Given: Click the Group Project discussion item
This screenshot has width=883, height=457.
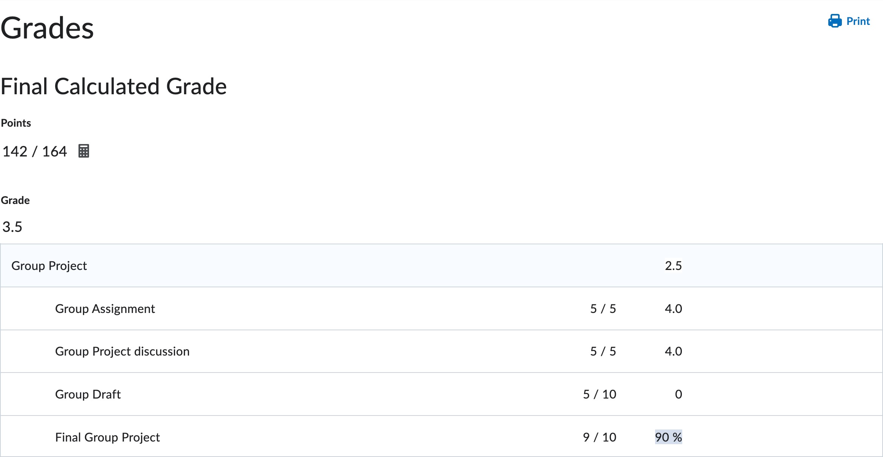Looking at the screenshot, I should 122,351.
